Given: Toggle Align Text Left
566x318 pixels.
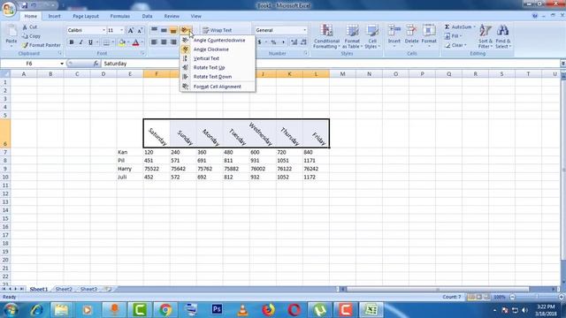Looking at the screenshot, I should click(154, 42).
